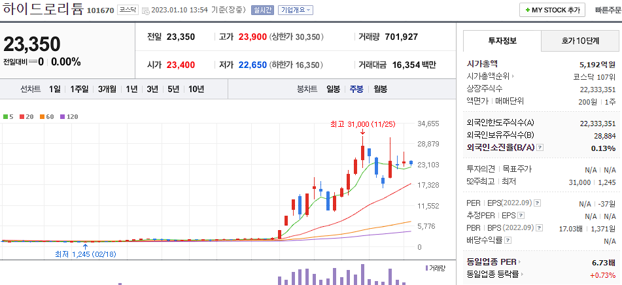Open the PBR BPS help icon
Screen dimensions: 622x285
click(x=538, y=228)
